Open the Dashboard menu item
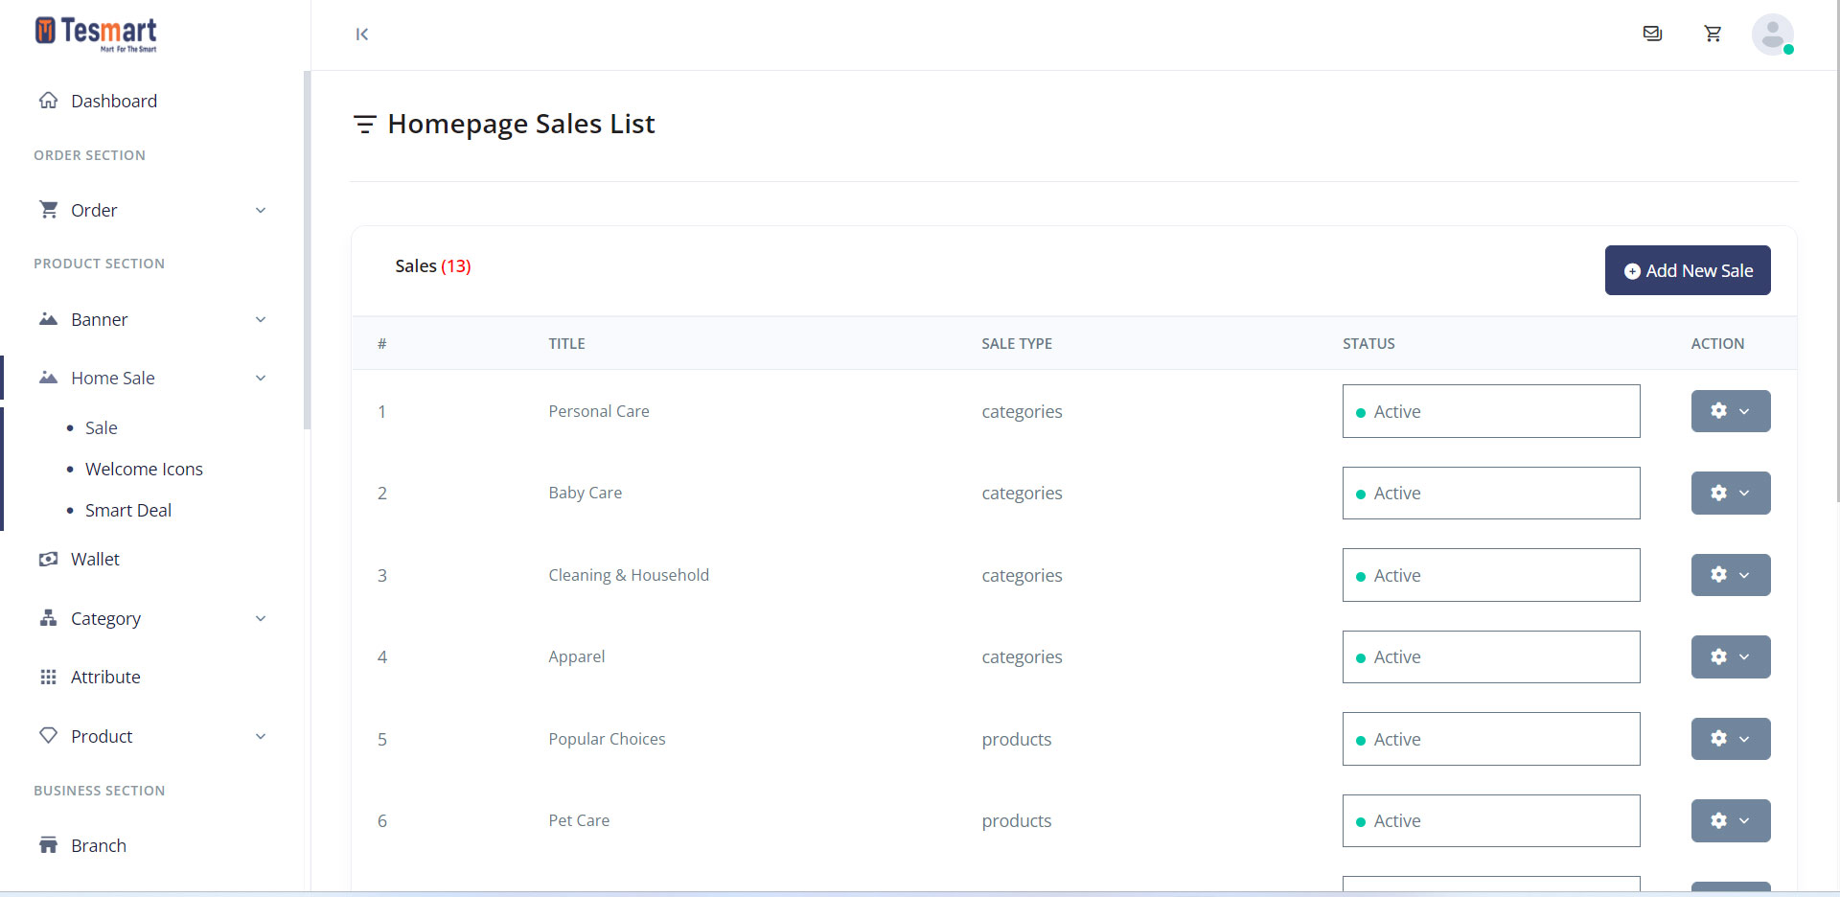The height and width of the screenshot is (897, 1840). click(x=114, y=101)
